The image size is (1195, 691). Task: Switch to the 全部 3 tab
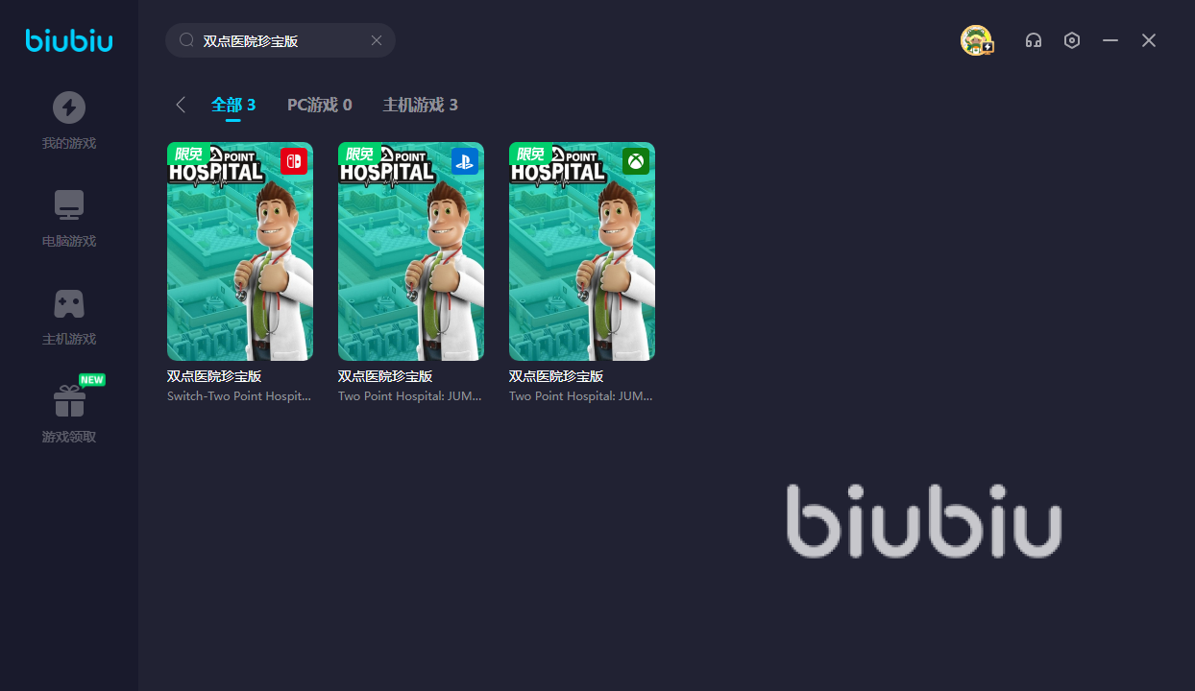click(x=233, y=105)
